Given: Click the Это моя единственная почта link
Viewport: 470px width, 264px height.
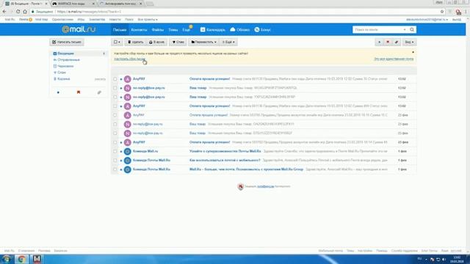Looking at the screenshot, I should 394,59.
